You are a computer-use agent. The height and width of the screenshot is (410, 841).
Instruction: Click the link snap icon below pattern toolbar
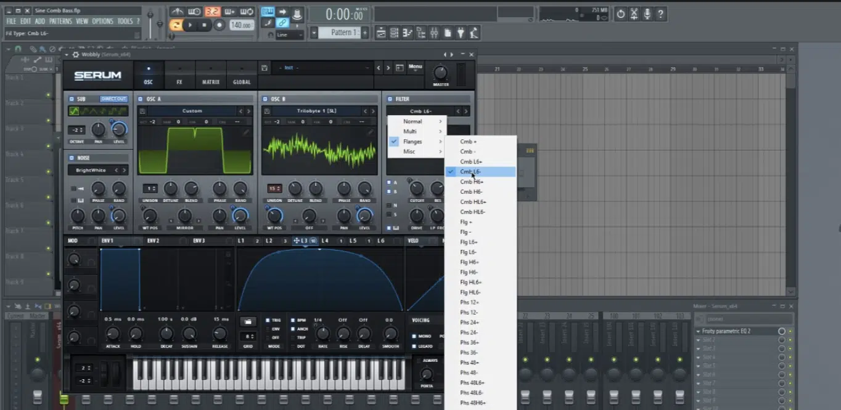(282, 23)
